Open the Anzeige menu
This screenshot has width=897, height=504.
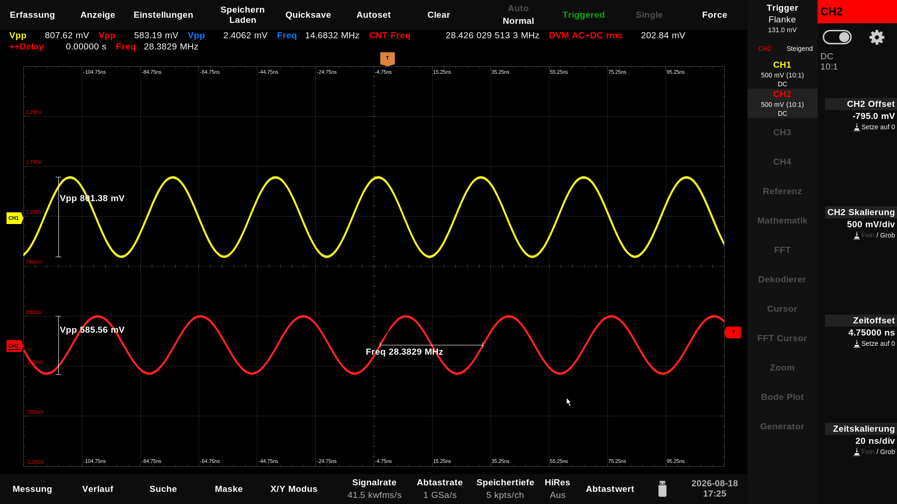[98, 15]
